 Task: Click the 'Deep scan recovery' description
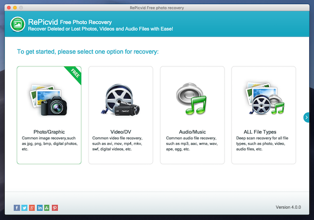click(x=262, y=143)
